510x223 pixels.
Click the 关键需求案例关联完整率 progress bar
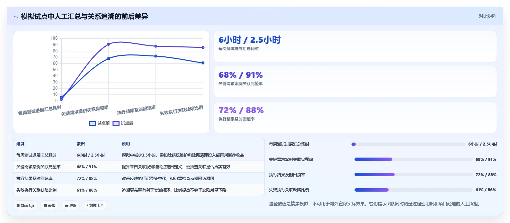coord(414,159)
